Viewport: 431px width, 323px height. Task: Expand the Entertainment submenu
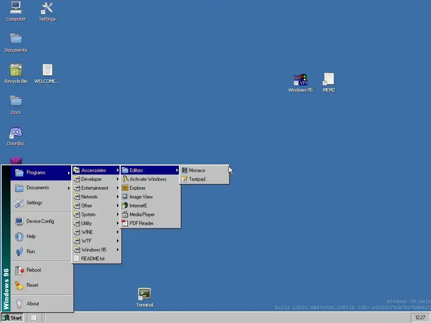[96, 188]
